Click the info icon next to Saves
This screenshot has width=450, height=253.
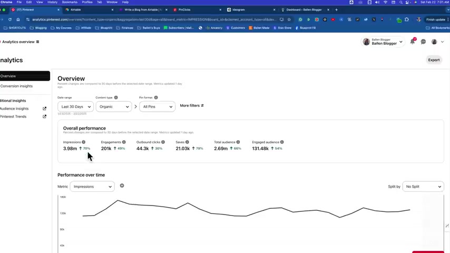coord(187,142)
